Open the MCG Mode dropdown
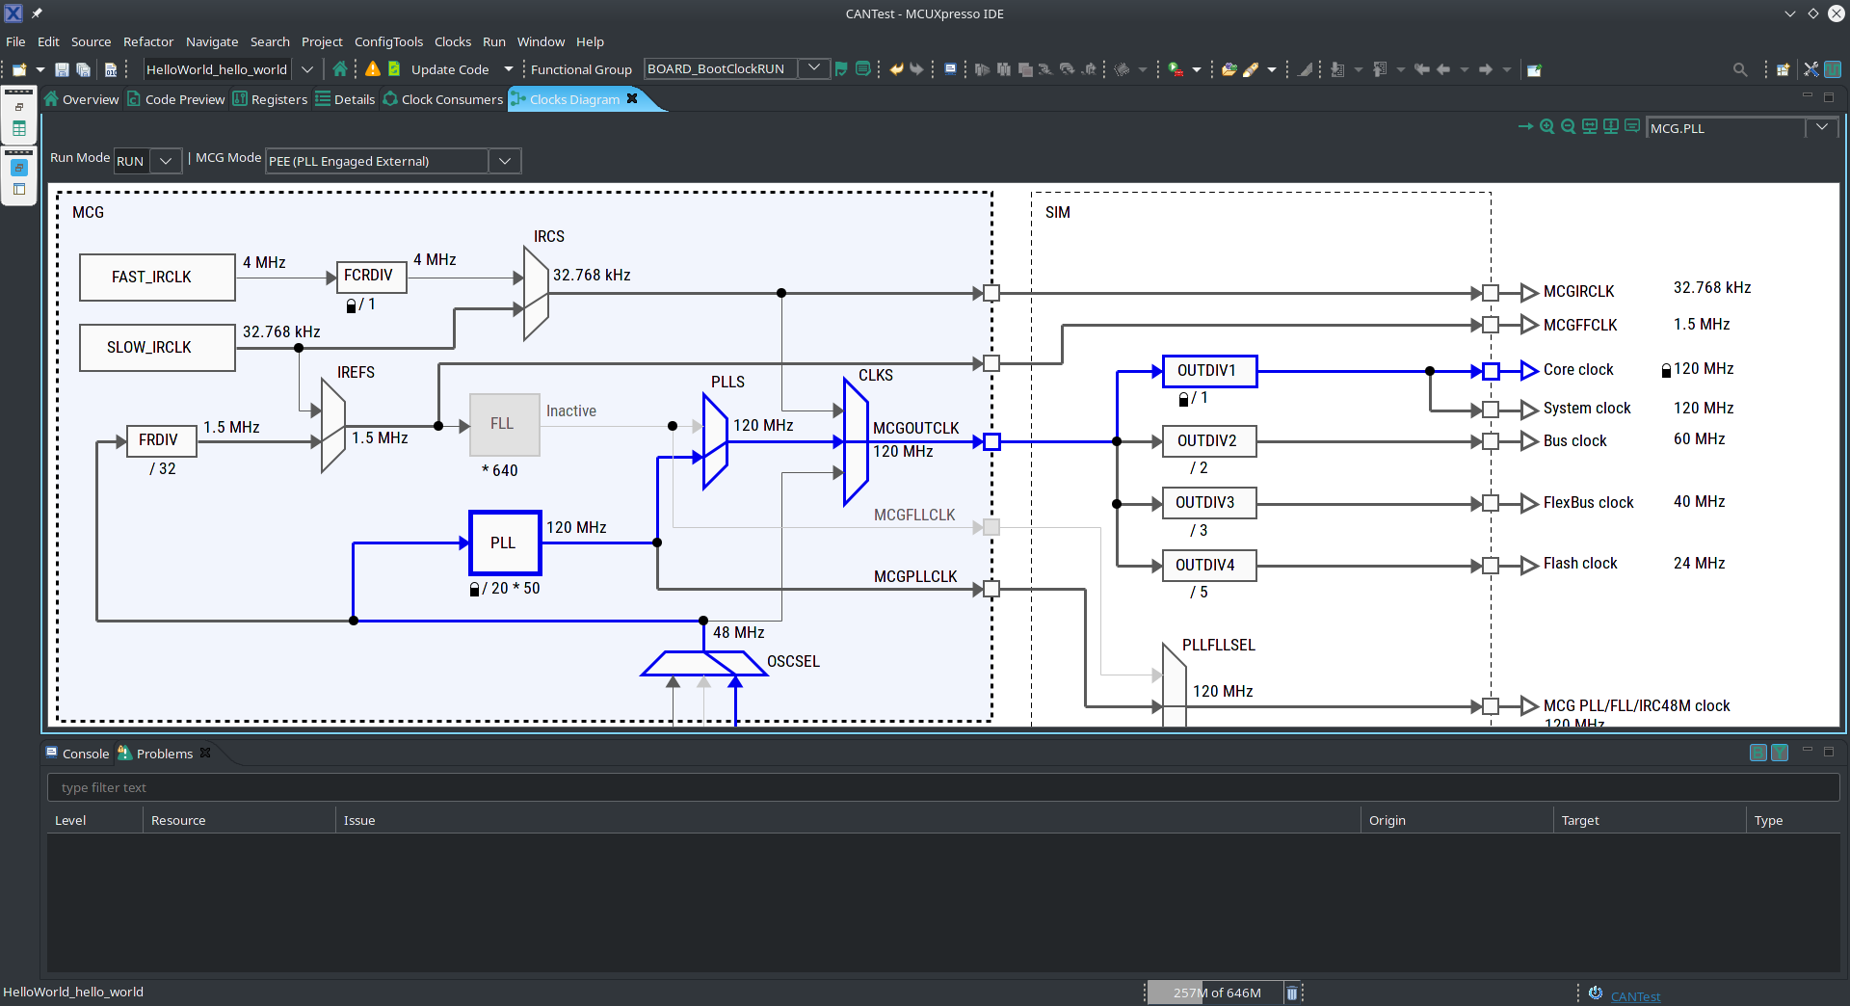 (505, 160)
